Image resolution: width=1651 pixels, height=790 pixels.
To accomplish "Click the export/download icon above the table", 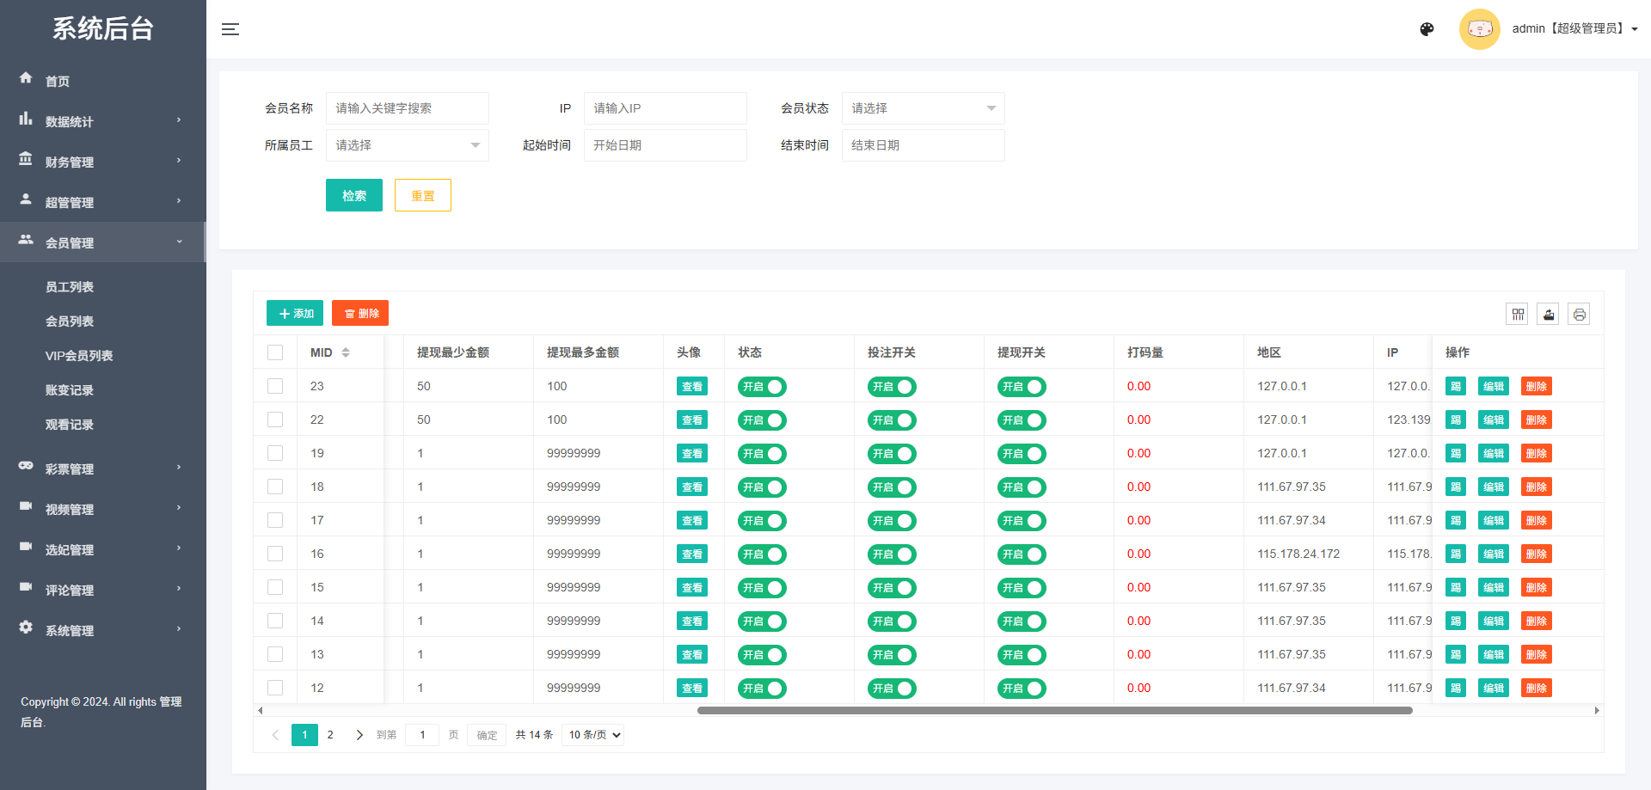I will click(x=1548, y=314).
